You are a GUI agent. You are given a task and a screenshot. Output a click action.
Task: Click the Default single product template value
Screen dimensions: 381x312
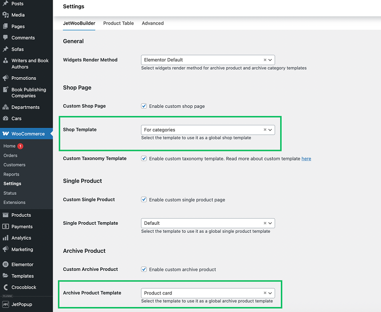point(152,223)
